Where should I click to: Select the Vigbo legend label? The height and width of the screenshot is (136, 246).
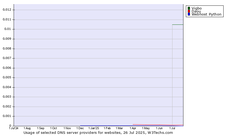[x=197, y=8]
